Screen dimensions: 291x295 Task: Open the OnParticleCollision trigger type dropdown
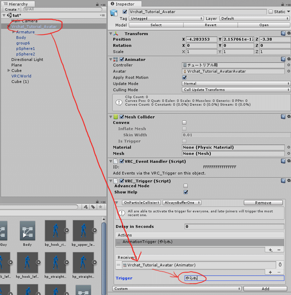(x=142, y=203)
